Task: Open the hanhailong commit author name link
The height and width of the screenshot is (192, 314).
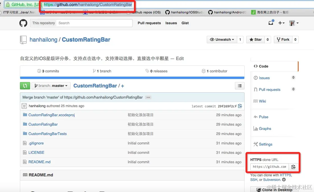Action: 37,106
